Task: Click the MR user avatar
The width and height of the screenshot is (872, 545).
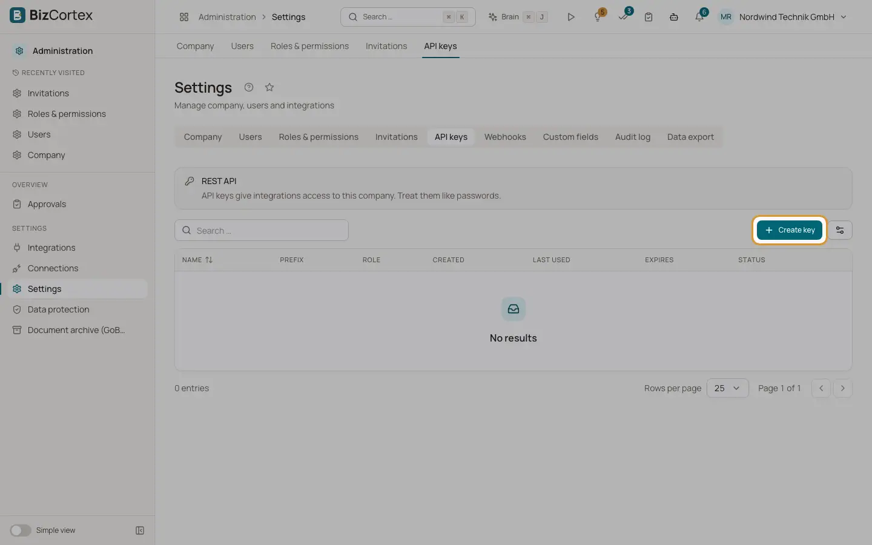Action: (726, 17)
